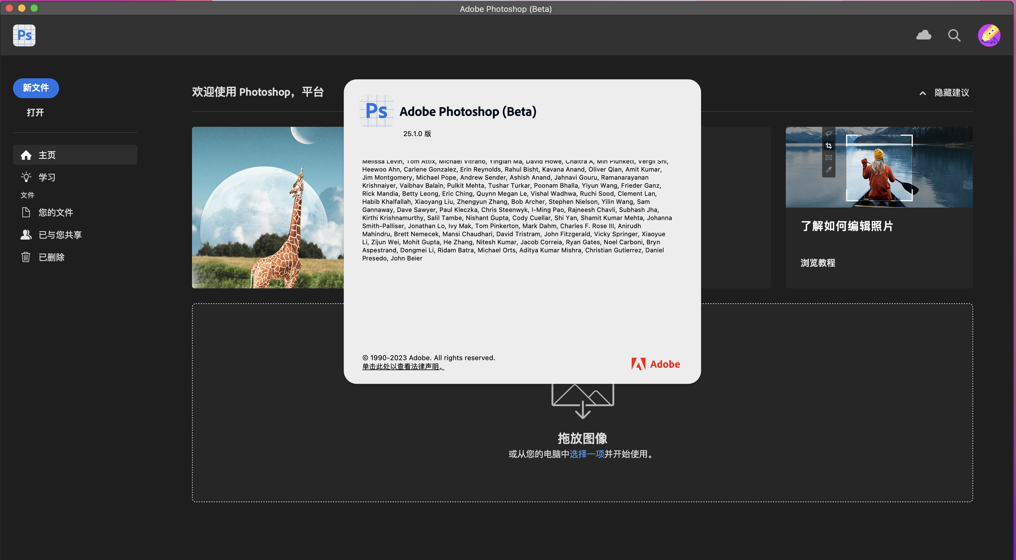The image size is (1016, 560).
Task: Click the 打开 open button
Action: pos(35,112)
